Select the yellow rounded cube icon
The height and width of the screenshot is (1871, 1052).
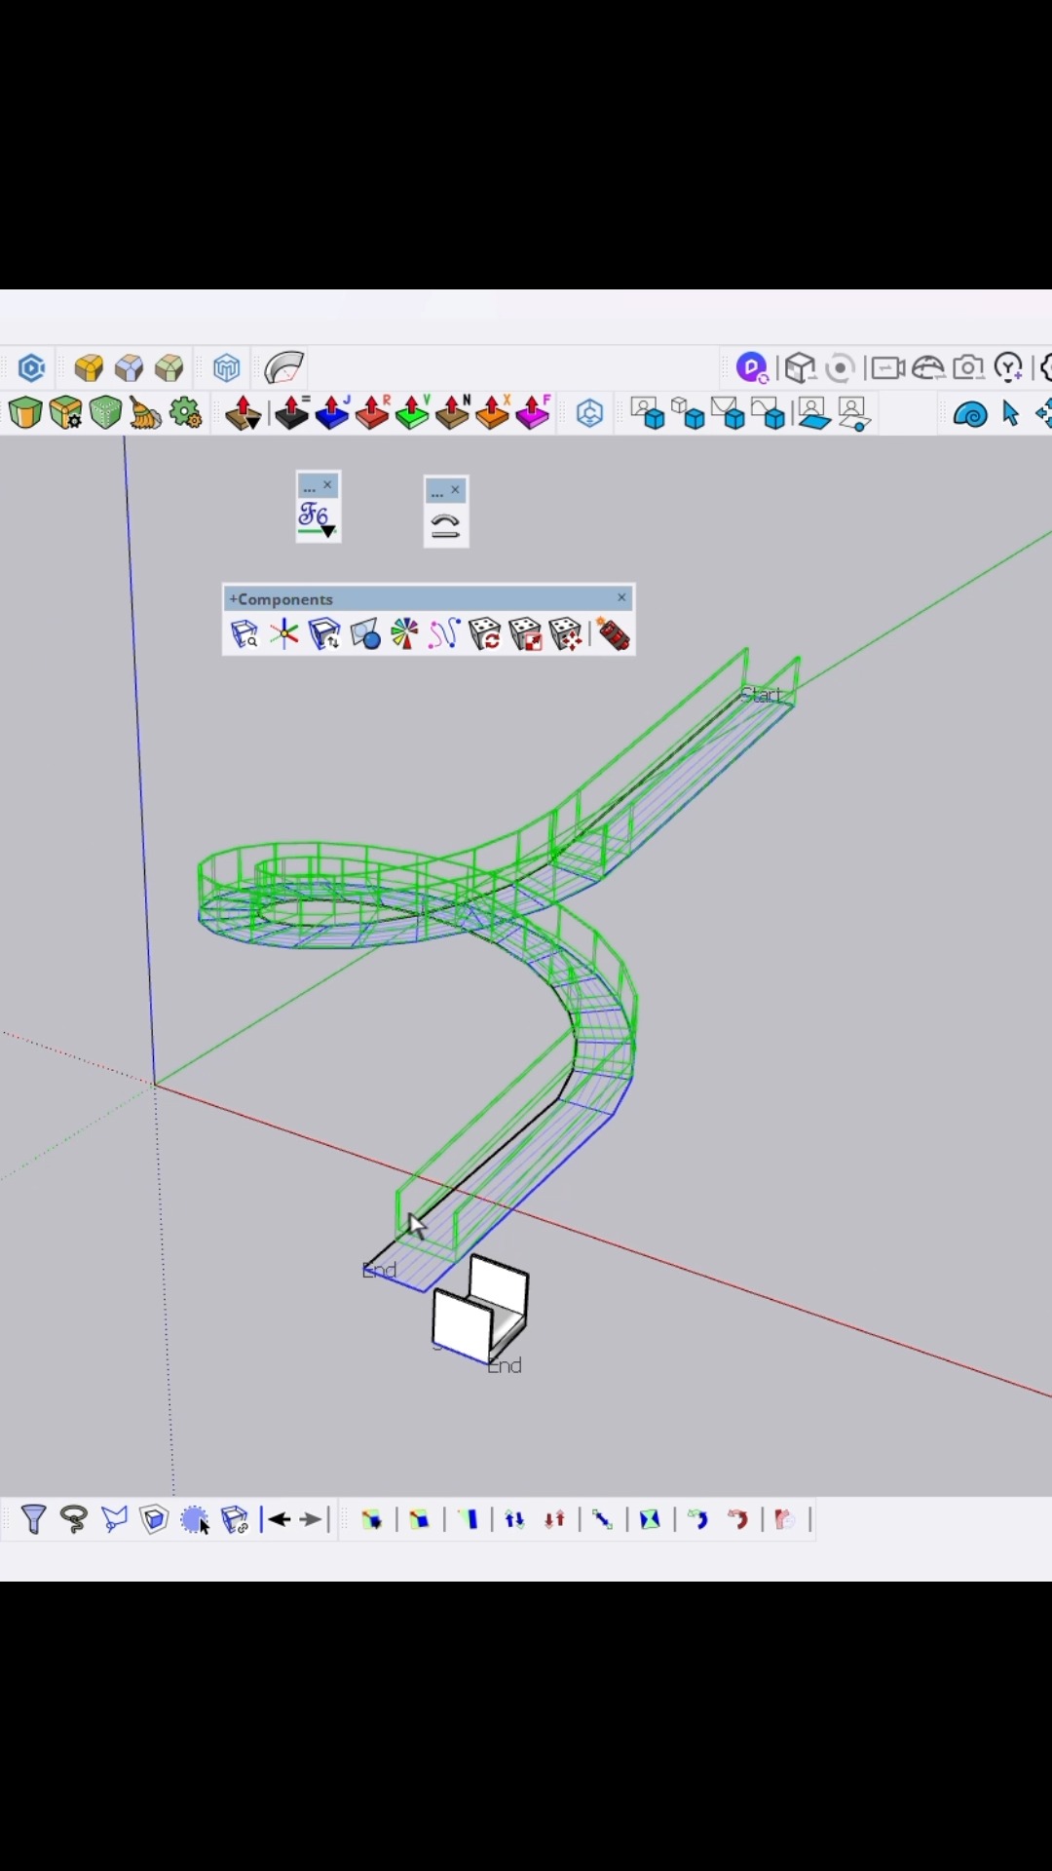pyautogui.click(x=89, y=368)
